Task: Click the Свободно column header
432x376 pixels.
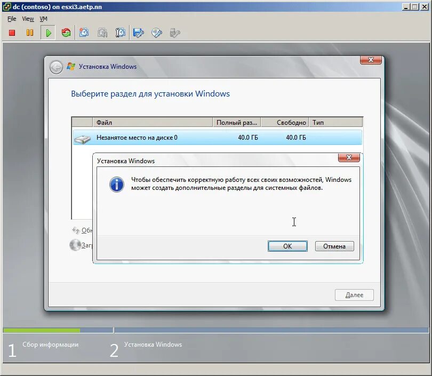Action: tap(285, 122)
